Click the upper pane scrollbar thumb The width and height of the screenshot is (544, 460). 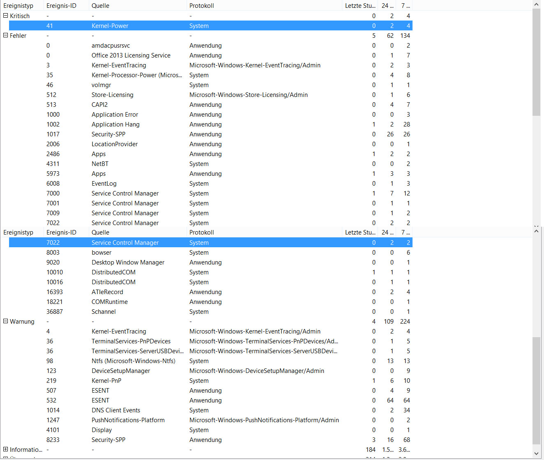536,62
